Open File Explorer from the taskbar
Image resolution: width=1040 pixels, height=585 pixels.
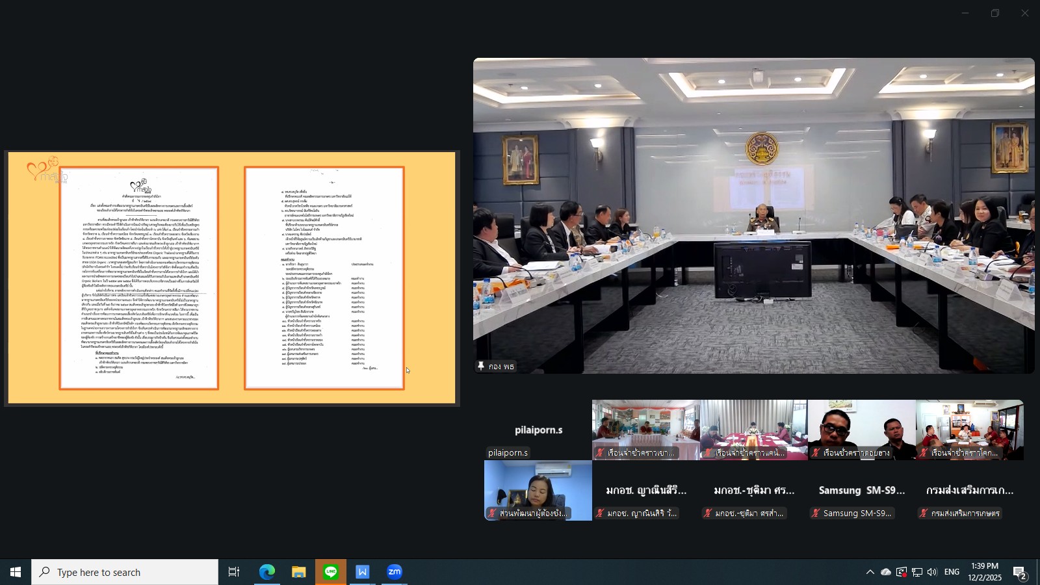(x=299, y=572)
